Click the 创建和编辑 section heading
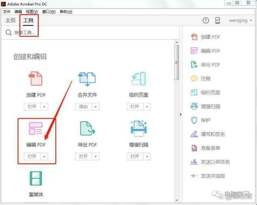The width and height of the screenshot is (257, 205). 30,57
